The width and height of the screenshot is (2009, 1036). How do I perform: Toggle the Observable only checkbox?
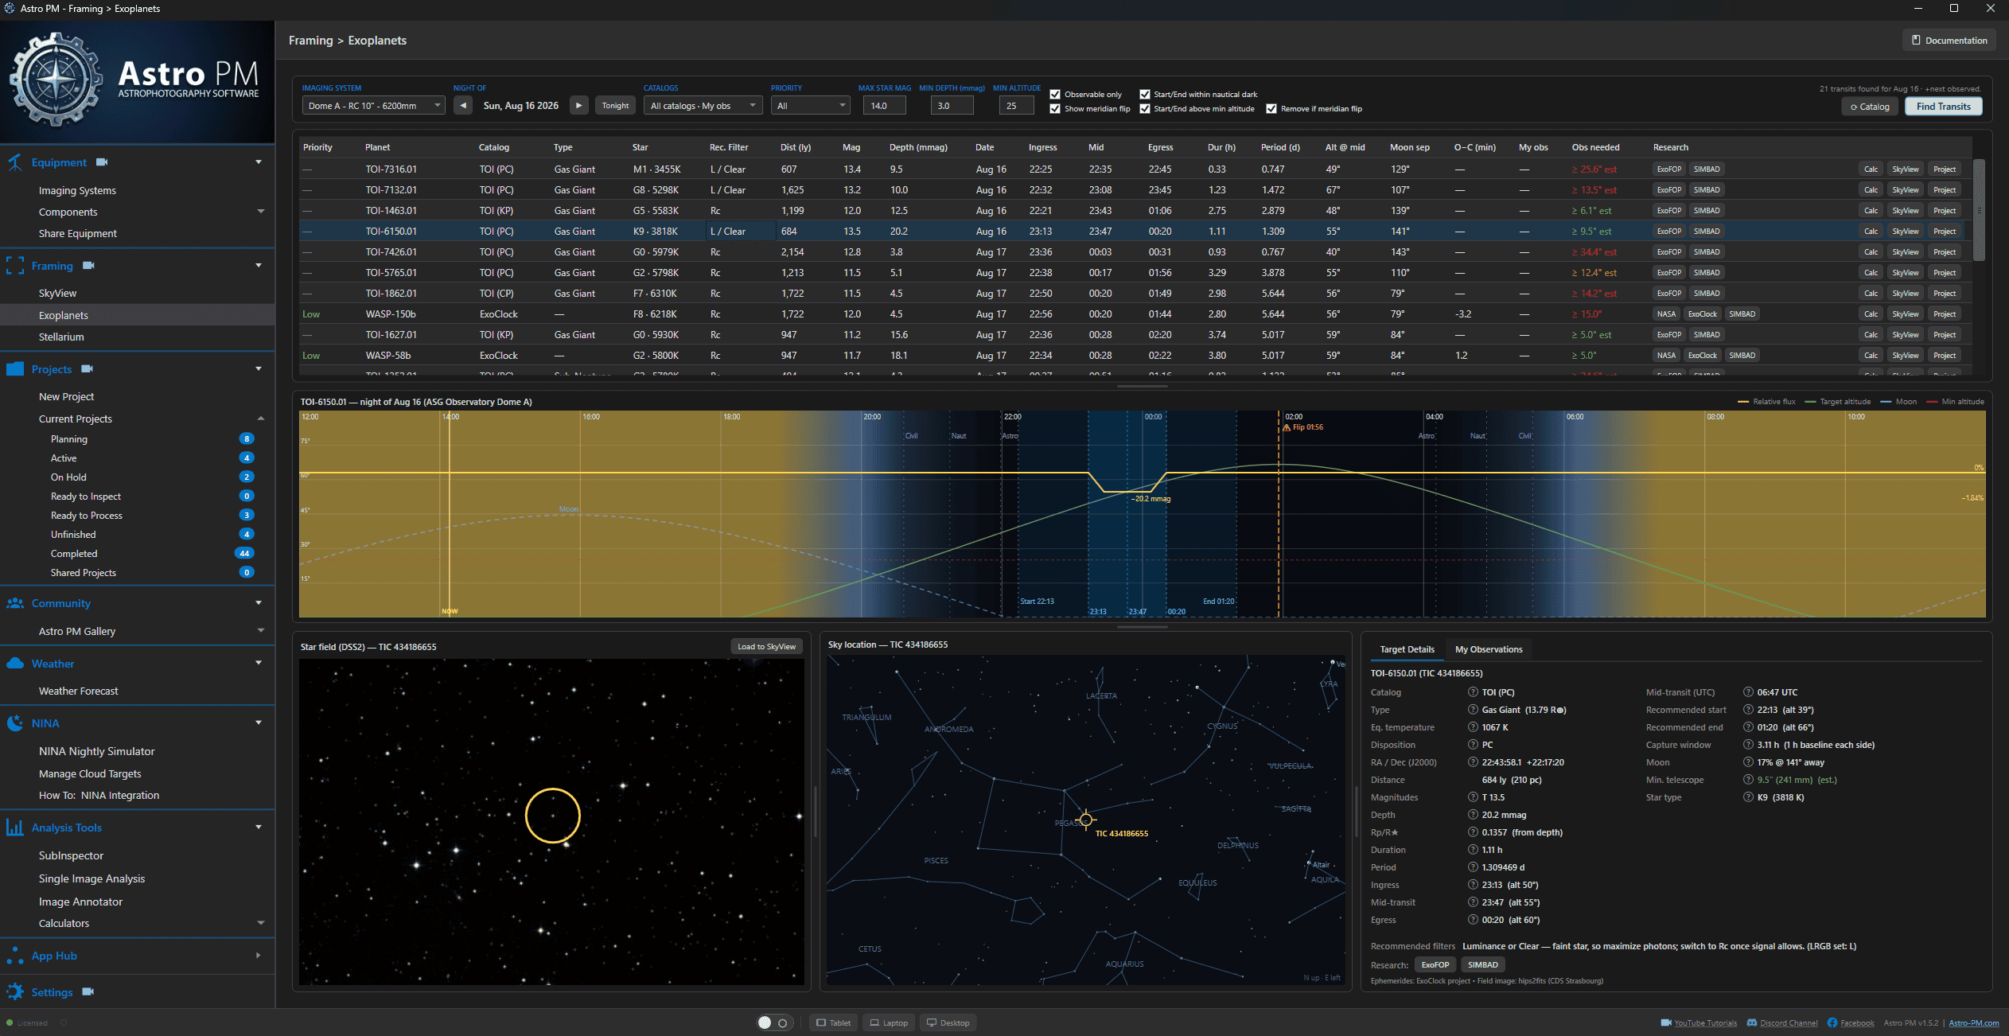tap(1055, 95)
